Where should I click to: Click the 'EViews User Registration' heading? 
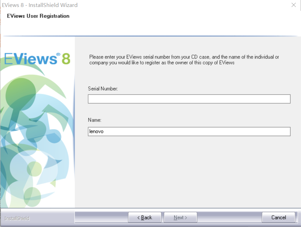38,16
